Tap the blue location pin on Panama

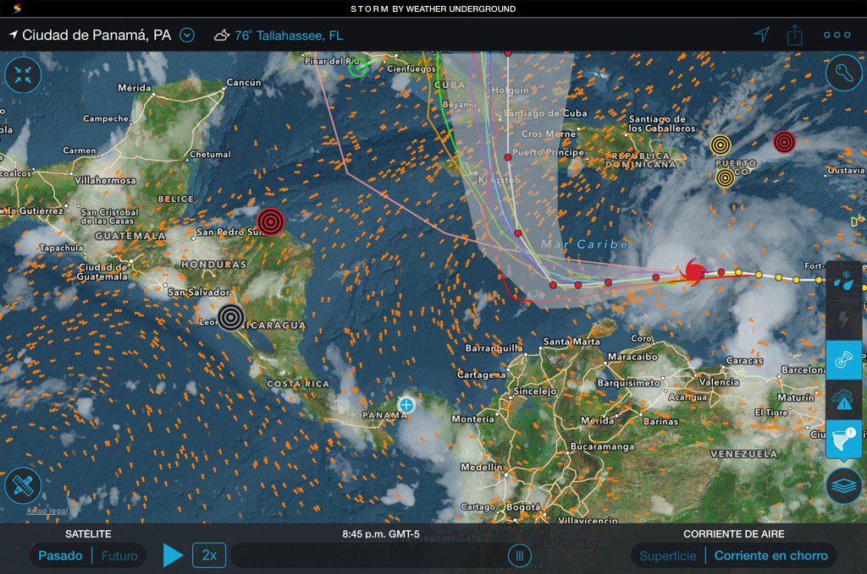click(x=406, y=405)
